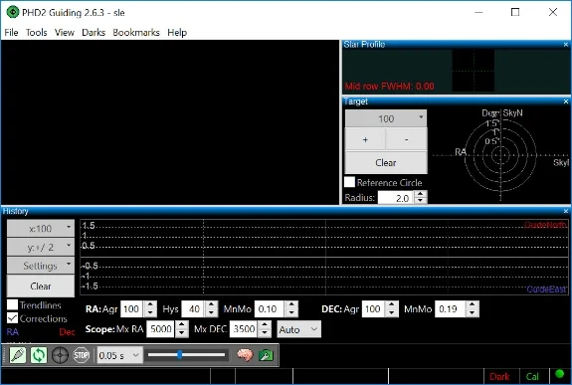Close the Star Profile panel
This screenshot has width=572, height=385.
tap(566, 45)
